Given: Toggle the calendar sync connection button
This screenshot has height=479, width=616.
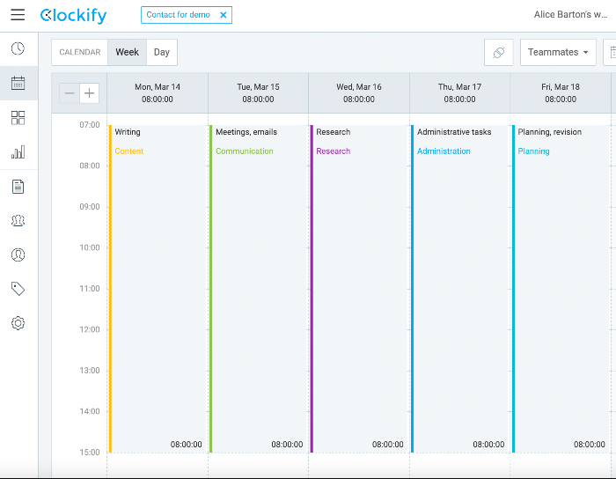Looking at the screenshot, I should click(499, 52).
